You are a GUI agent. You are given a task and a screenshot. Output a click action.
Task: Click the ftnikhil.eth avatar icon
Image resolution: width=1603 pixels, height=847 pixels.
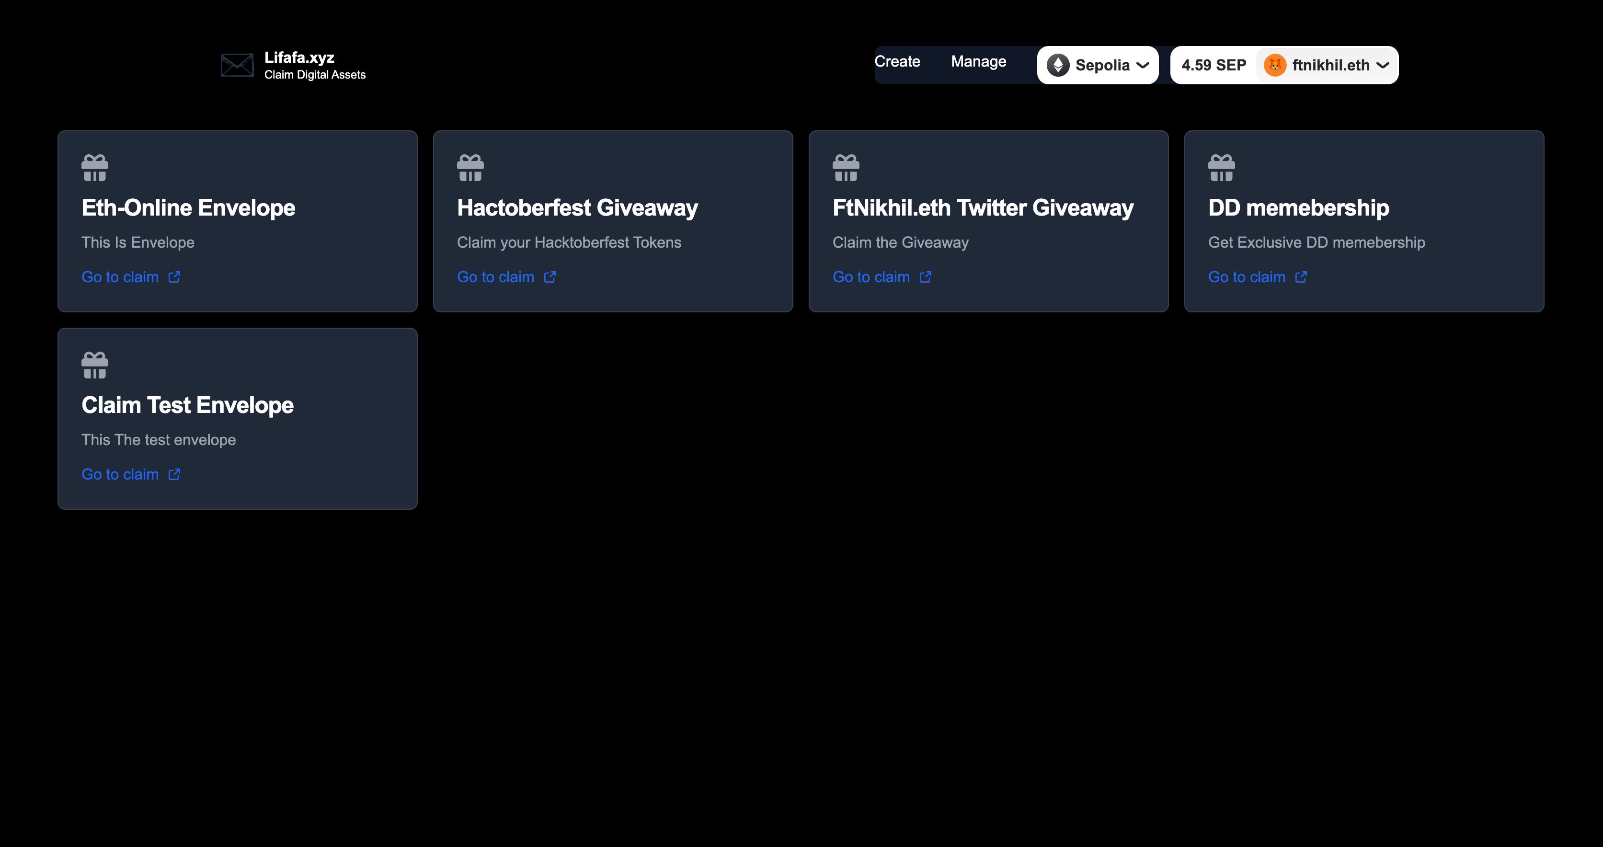click(1272, 65)
